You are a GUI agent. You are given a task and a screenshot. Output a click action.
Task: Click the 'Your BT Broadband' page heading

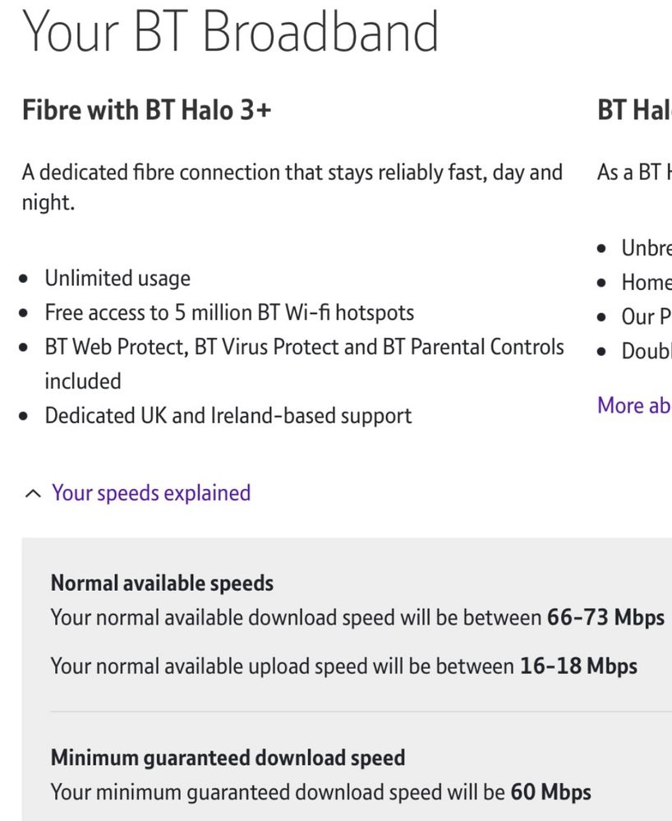coord(230,33)
